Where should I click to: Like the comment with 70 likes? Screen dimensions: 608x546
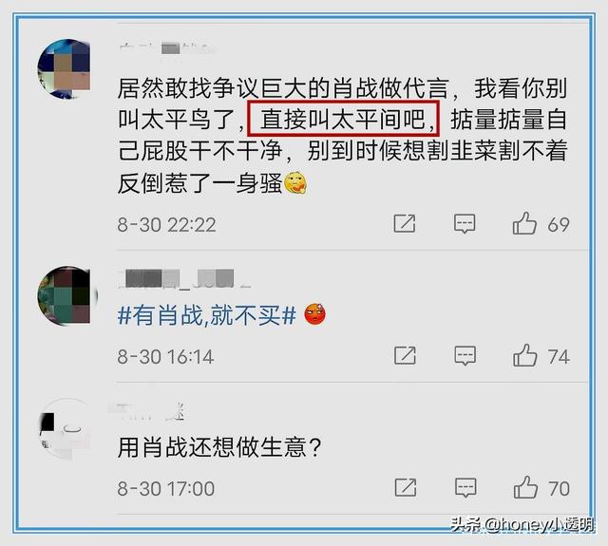(525, 487)
